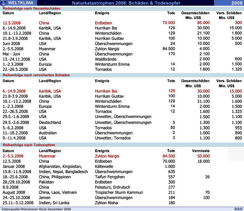Select "Indien, Nepal, Bangladesch" region cell

[x=63, y=172]
